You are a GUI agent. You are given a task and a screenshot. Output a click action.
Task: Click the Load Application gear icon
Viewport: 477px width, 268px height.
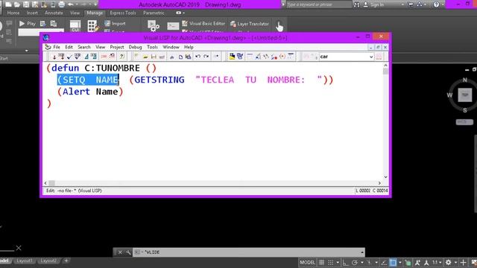tap(154, 26)
